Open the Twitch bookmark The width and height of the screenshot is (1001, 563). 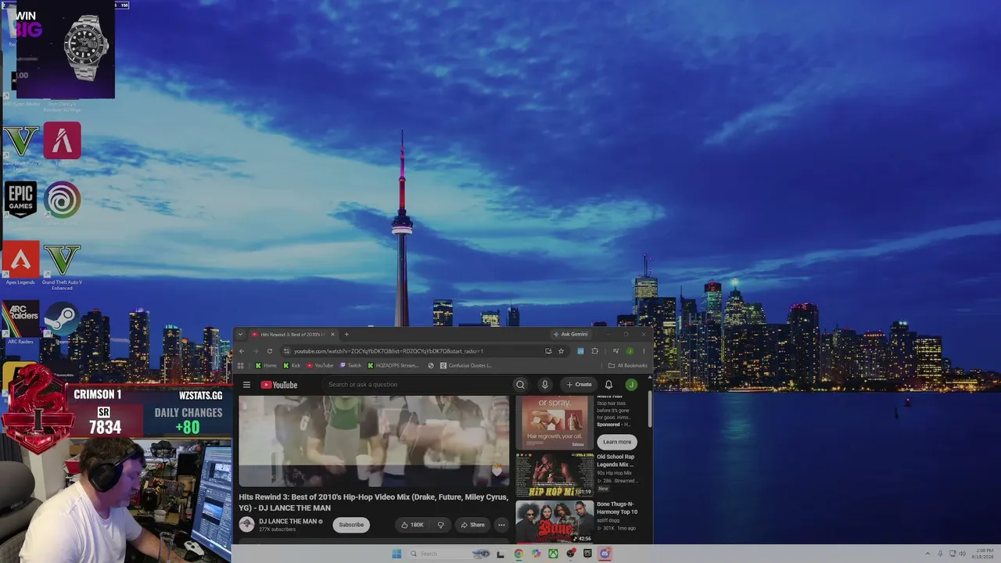pyautogui.click(x=350, y=365)
